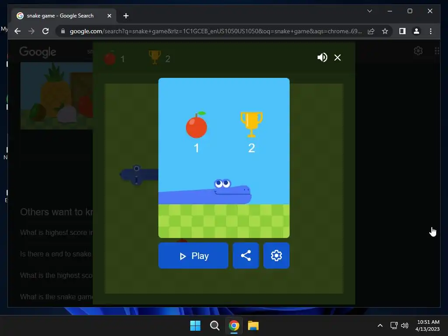Open dimmed Google apps grid

(437, 51)
